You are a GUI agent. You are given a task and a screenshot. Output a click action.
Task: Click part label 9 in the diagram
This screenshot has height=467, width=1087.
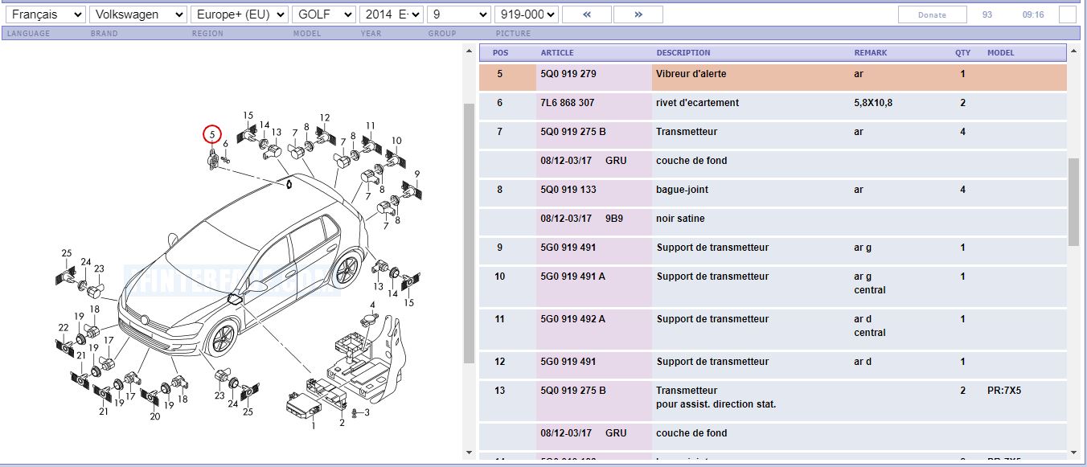coord(416,174)
